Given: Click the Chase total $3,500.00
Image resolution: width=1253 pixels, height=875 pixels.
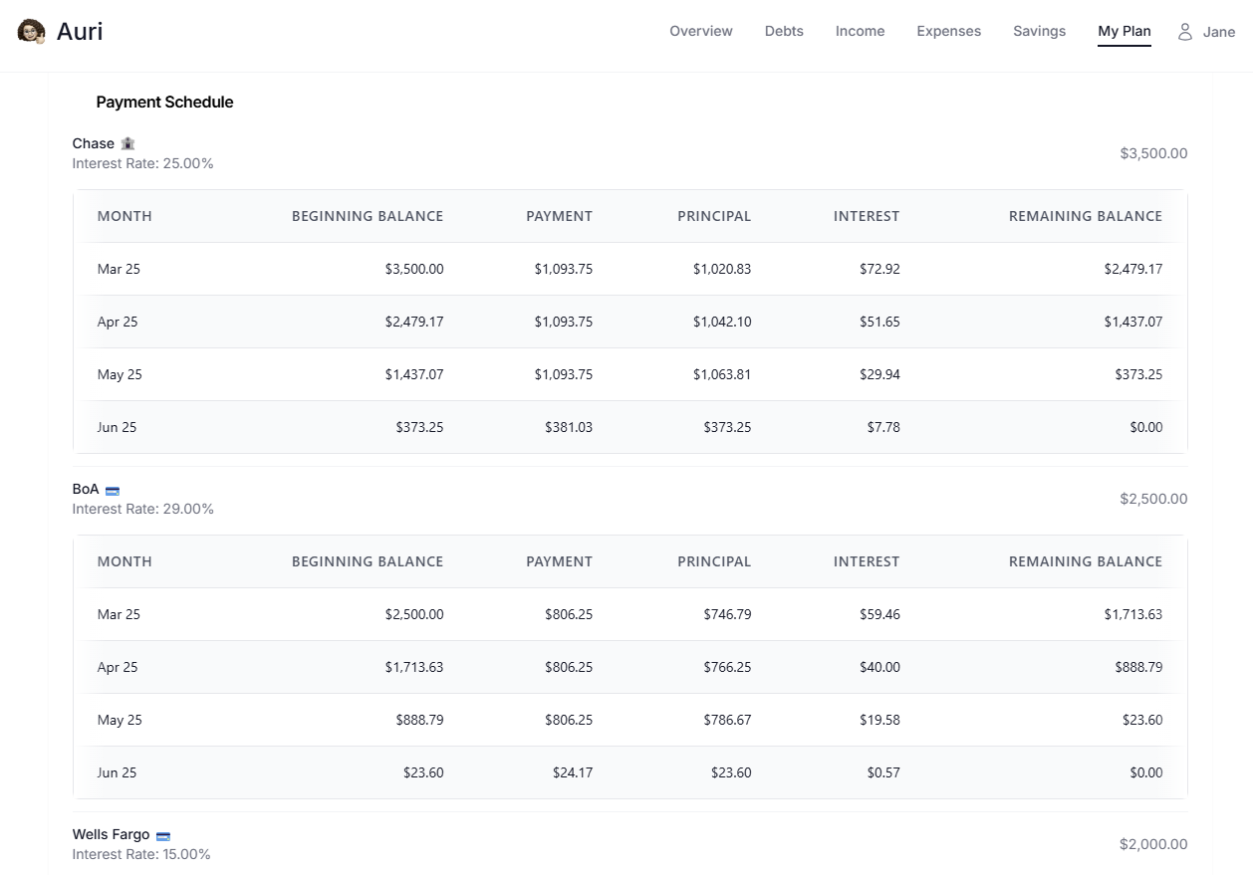Looking at the screenshot, I should (1152, 153).
